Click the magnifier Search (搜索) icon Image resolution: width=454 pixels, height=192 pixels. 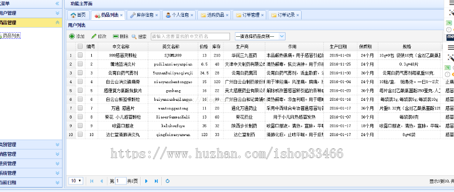point(134,36)
